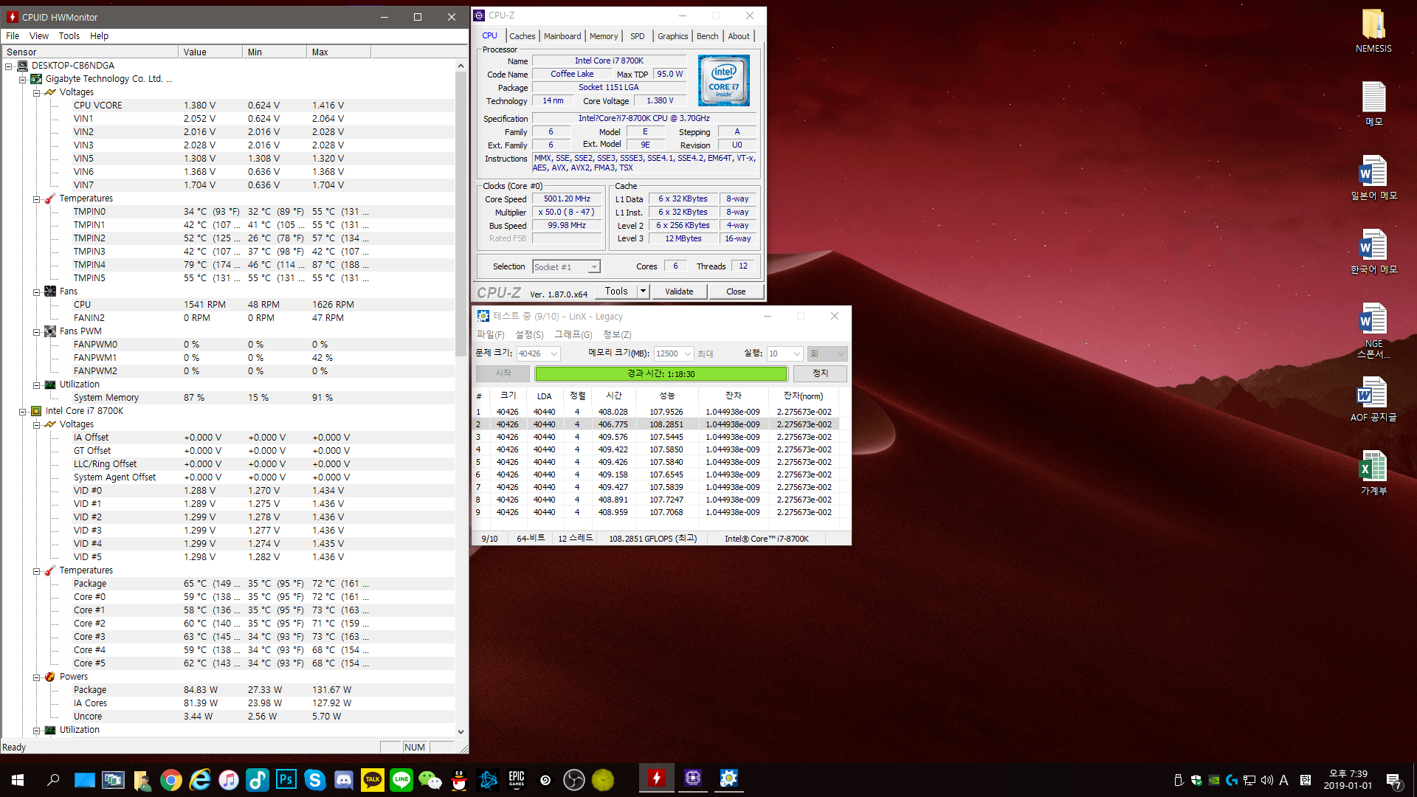Open the Tools menu in HWMonitor
1417x797 pixels.
coord(69,35)
